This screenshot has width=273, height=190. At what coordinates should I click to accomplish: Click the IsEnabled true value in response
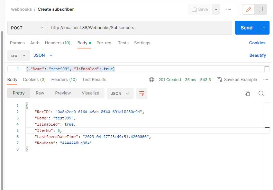[x=69, y=124]
